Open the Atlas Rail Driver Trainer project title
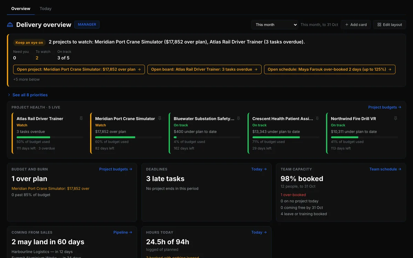 (x=40, y=119)
